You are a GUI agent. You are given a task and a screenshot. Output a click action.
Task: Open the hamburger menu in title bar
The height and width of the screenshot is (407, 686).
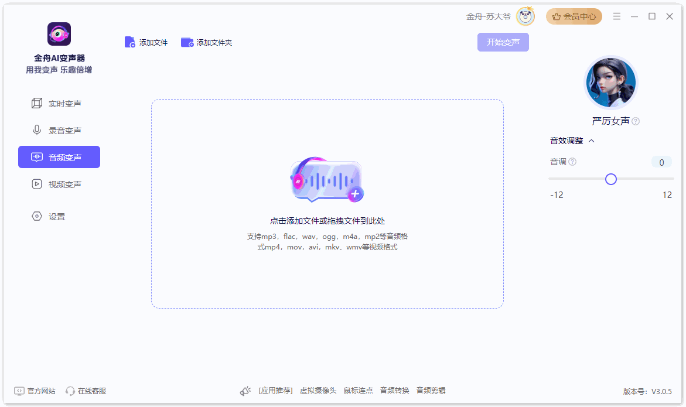(617, 17)
